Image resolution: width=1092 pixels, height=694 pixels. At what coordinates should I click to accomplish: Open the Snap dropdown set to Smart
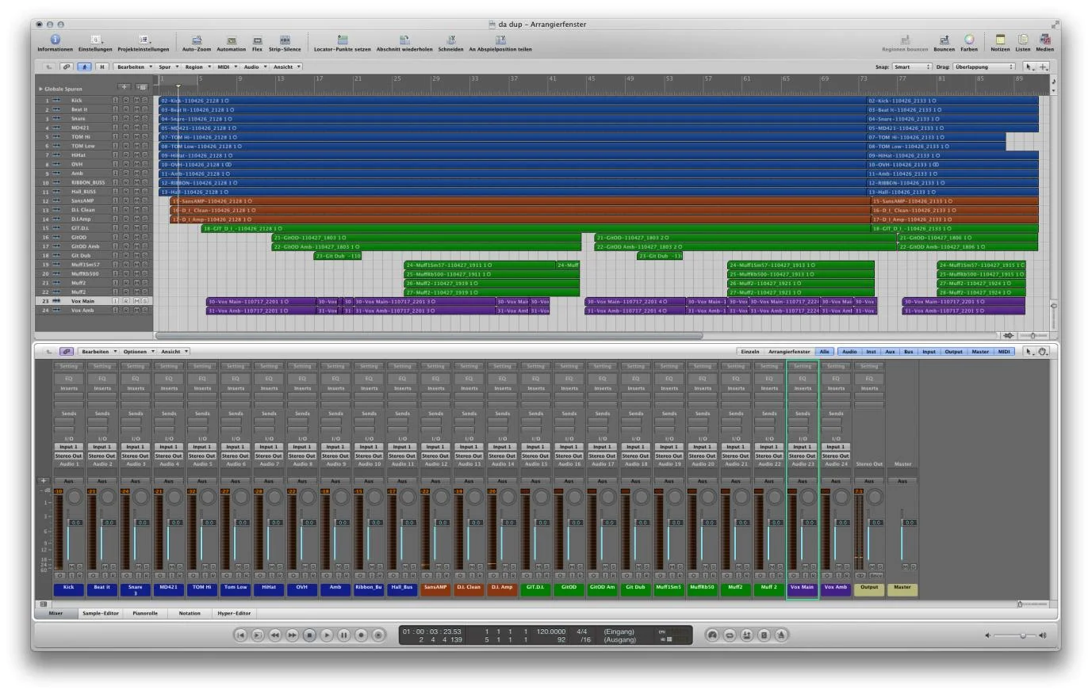[911, 67]
